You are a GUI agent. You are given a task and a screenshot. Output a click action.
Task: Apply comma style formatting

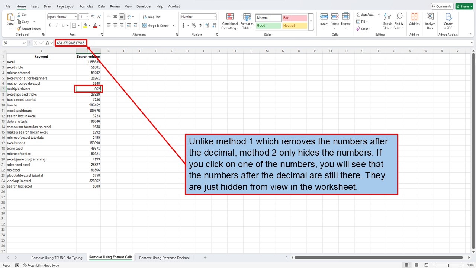200,25
